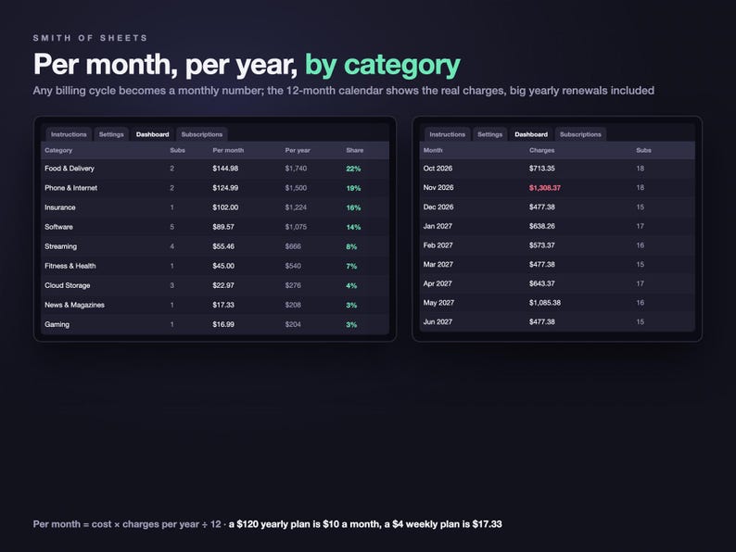This screenshot has width=736, height=552.
Task: Click the $102.00 per month value
Action: click(x=225, y=207)
